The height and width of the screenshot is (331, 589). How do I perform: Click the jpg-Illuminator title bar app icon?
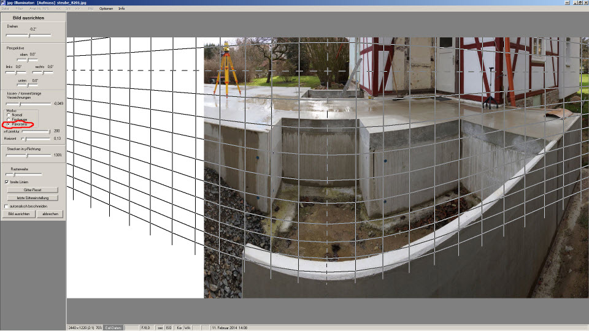tap(3, 2)
